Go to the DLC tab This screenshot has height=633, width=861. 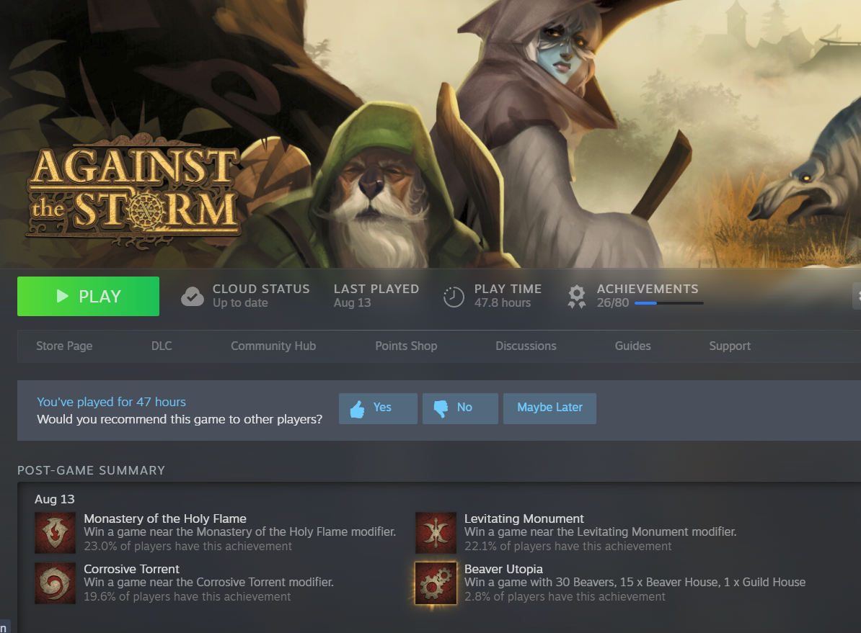click(x=162, y=346)
